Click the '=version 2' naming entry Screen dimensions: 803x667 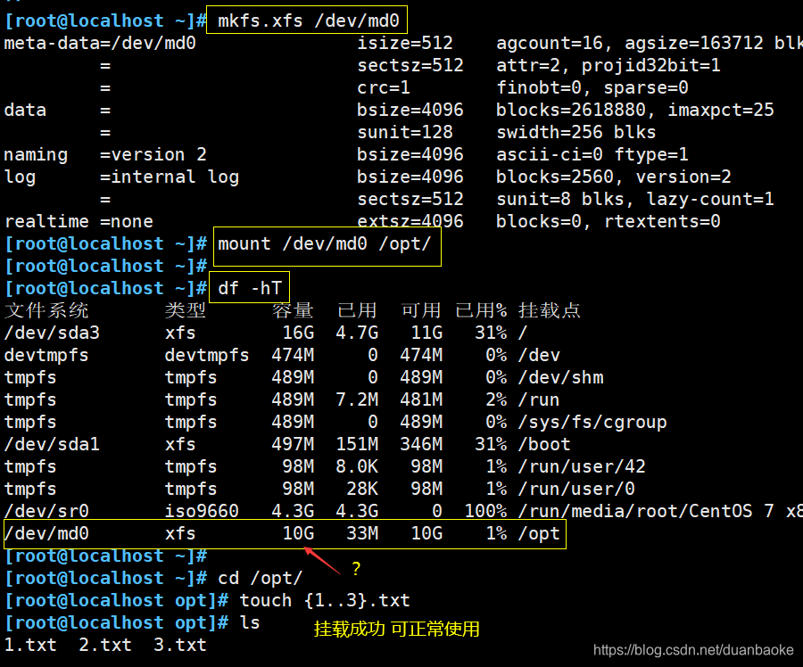(x=153, y=154)
